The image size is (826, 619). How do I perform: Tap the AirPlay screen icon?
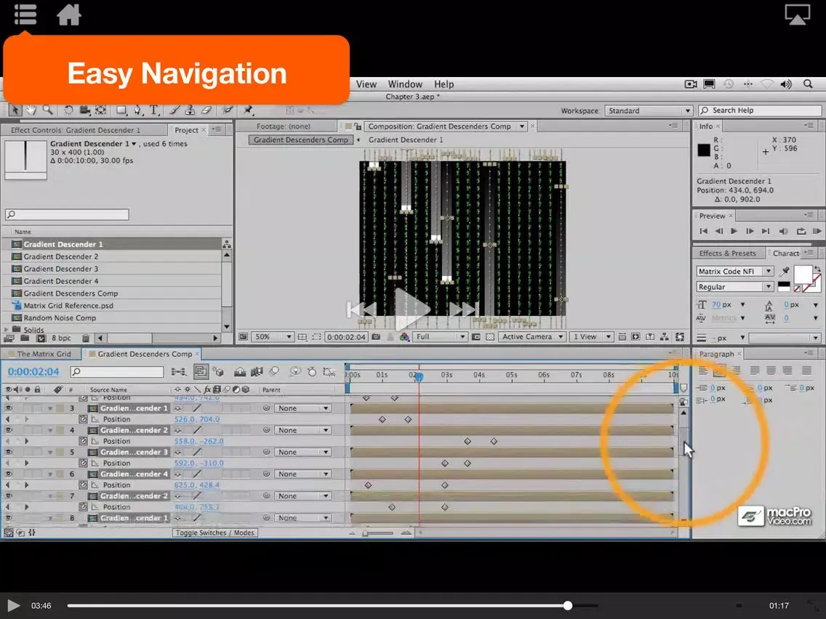798,15
